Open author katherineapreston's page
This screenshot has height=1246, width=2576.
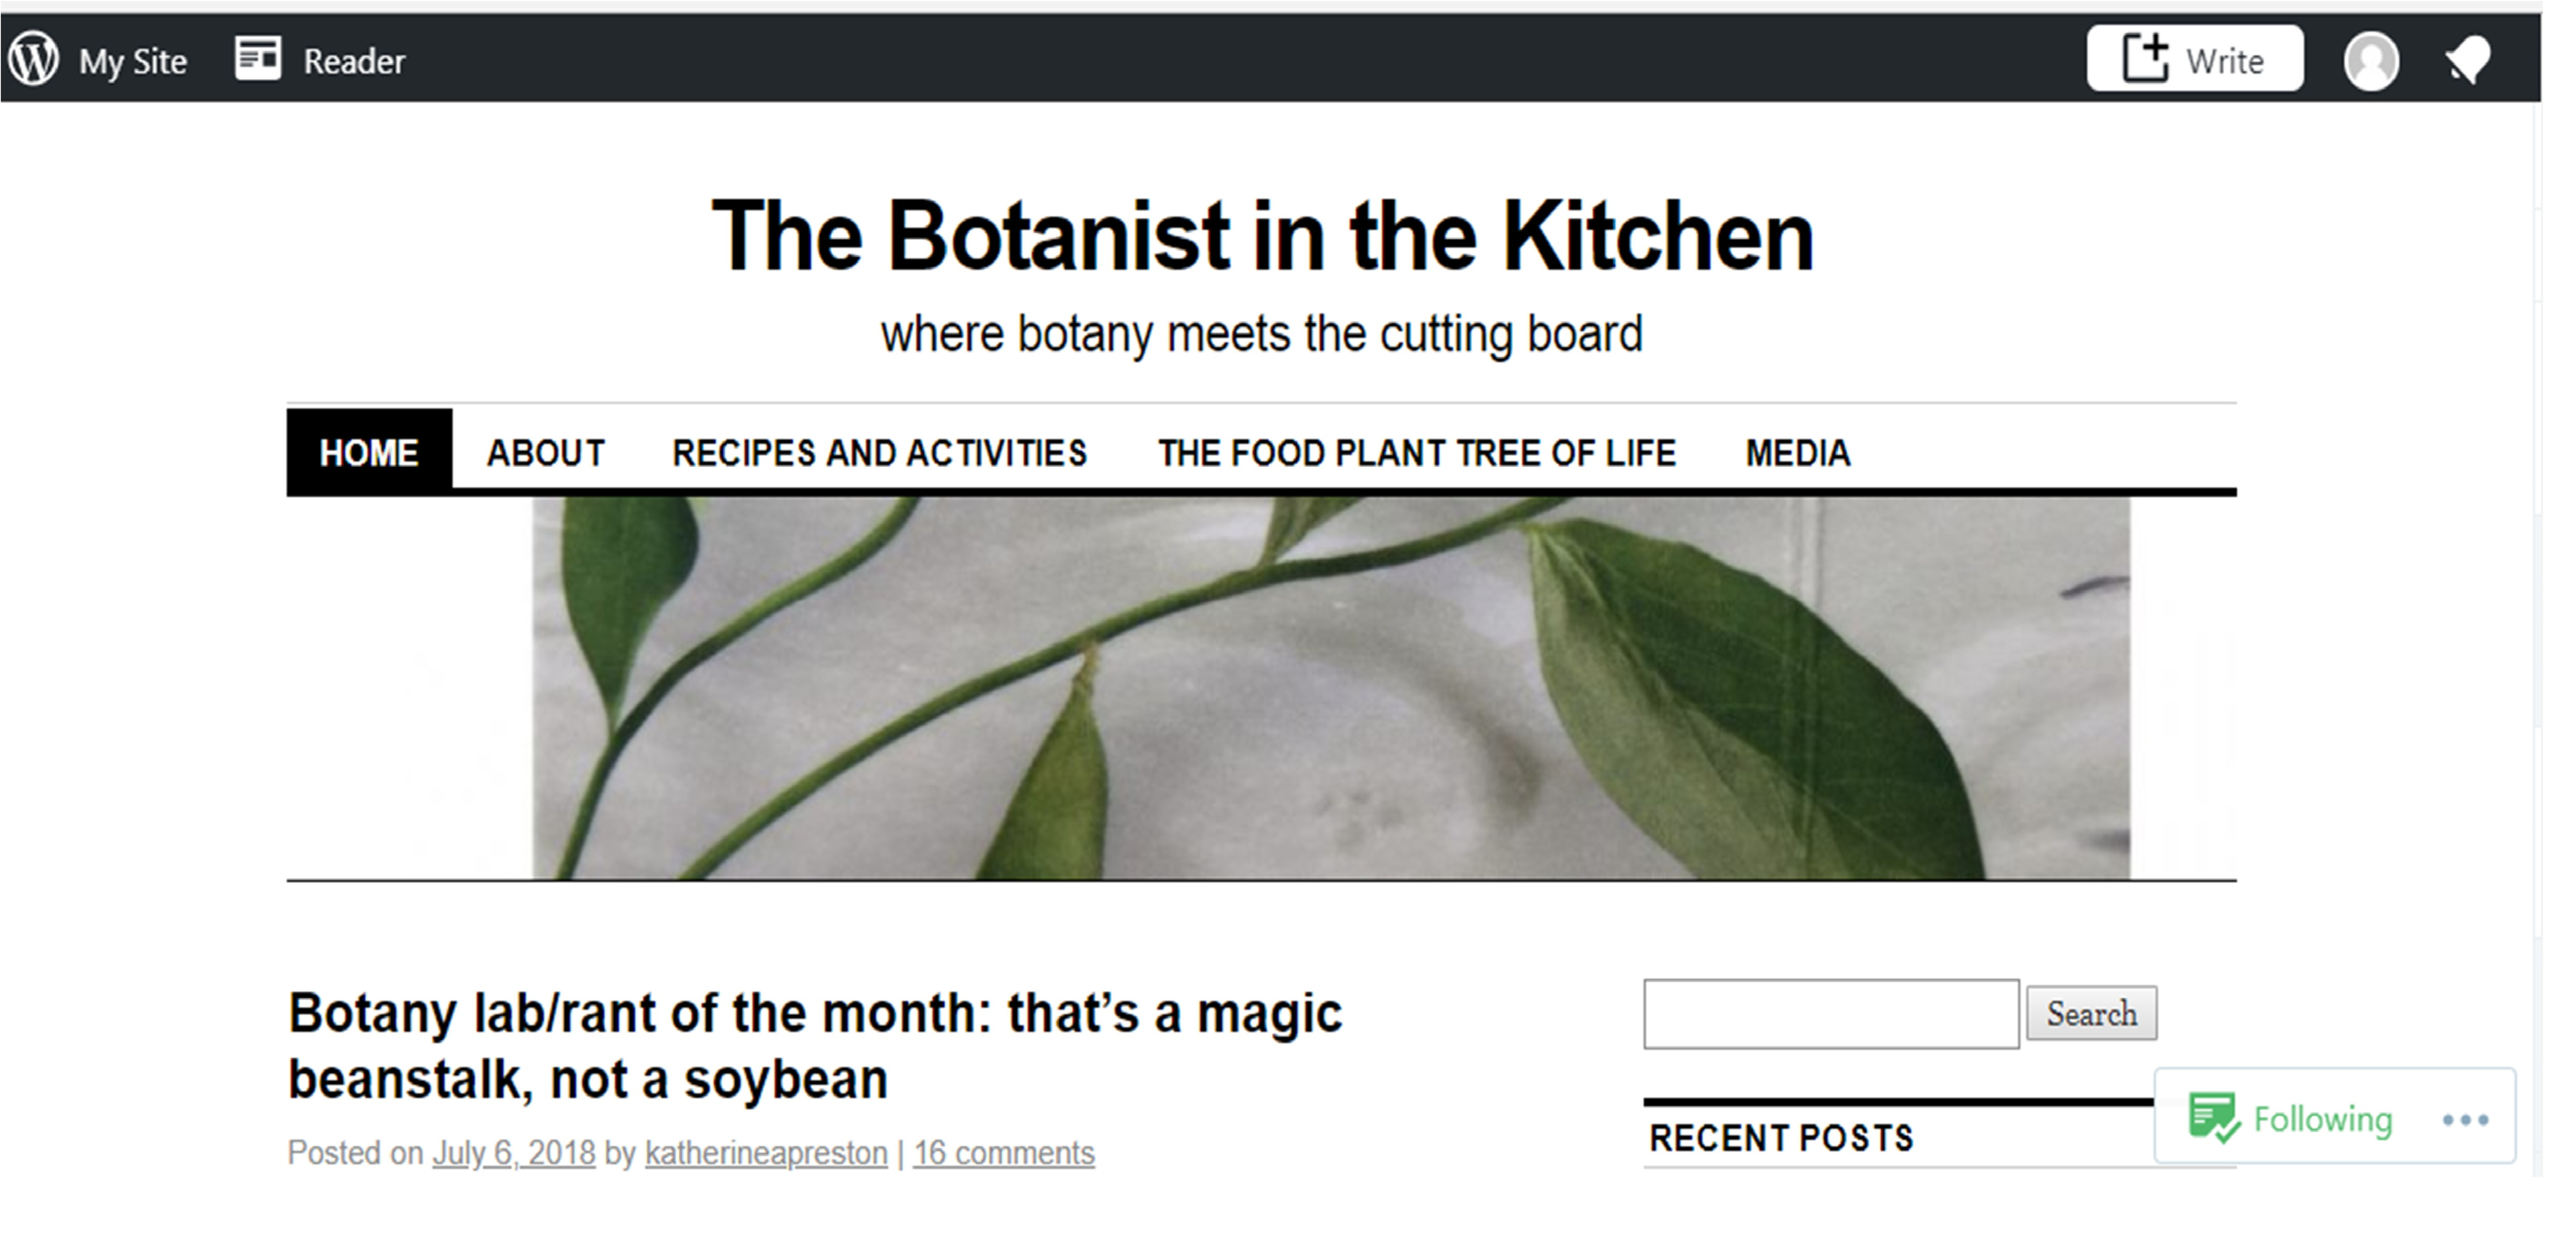[x=766, y=1153]
